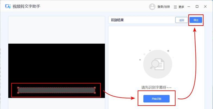Click the top-right handle of the subtitle box

95,88
